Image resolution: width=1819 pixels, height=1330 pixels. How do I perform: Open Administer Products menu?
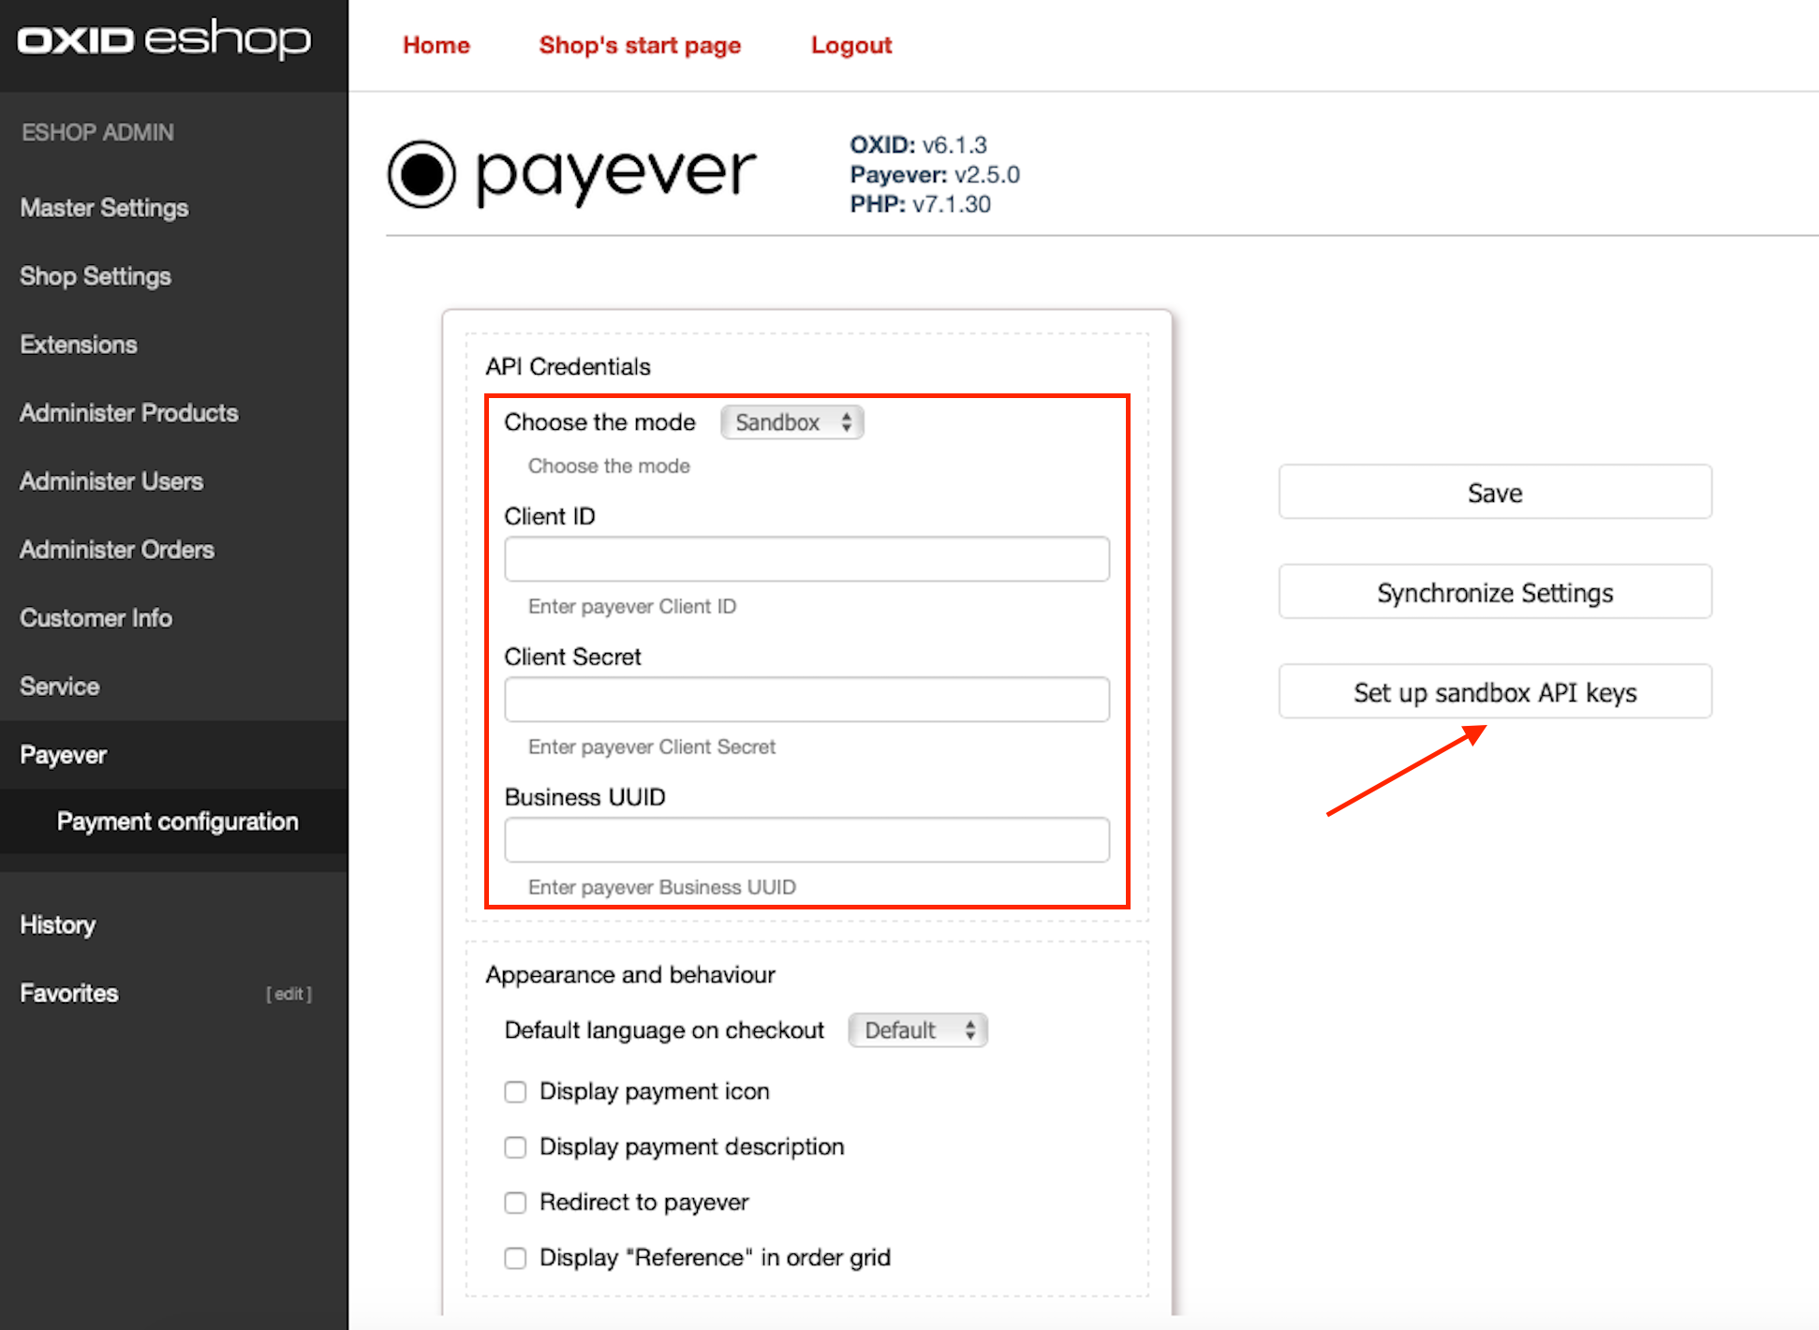[x=129, y=413]
